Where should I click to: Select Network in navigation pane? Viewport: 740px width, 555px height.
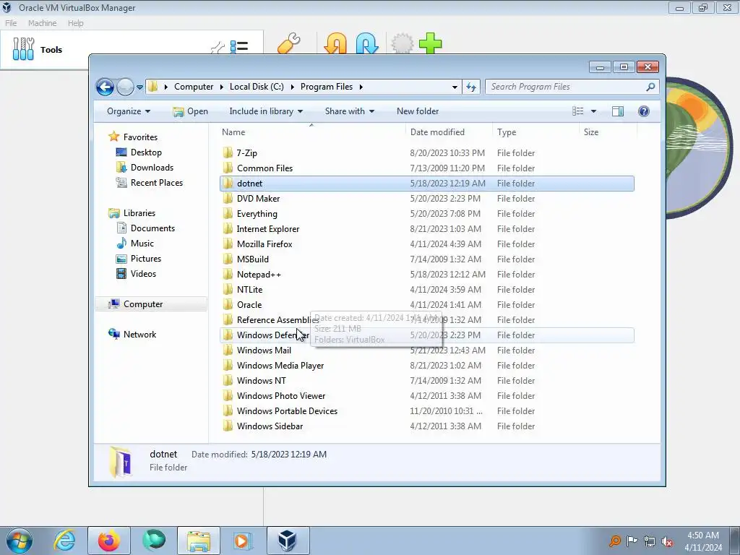[139, 335]
